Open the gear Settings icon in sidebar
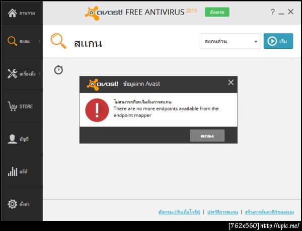 12,204
